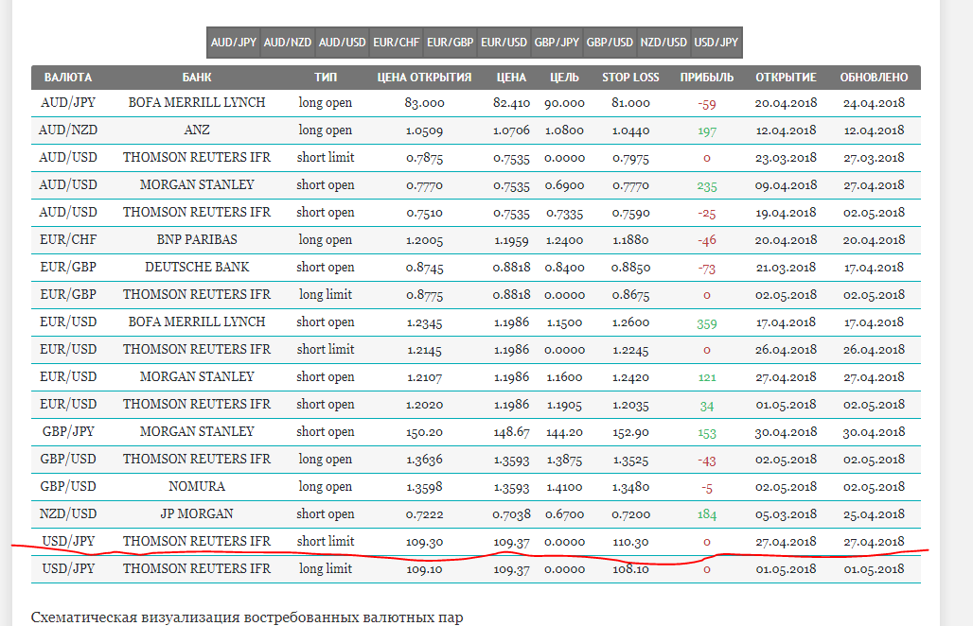Click the long limit cell in the EUR/GBP row
The height and width of the screenshot is (626, 973).
pos(326,294)
